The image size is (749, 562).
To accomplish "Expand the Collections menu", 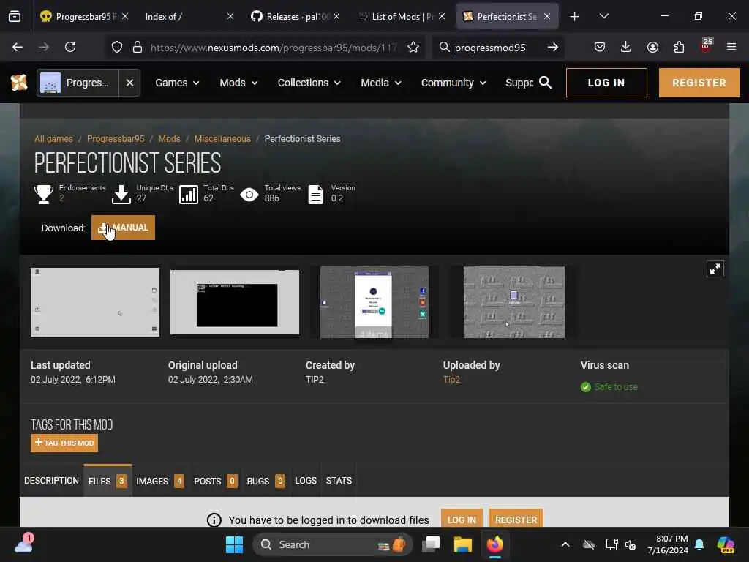I will 309,83.
